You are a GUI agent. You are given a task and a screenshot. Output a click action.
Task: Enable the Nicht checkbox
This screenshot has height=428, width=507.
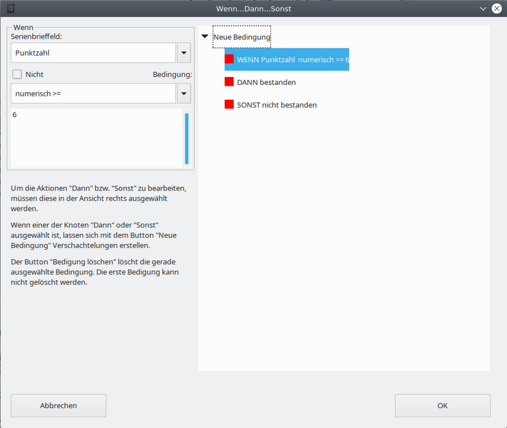17,74
